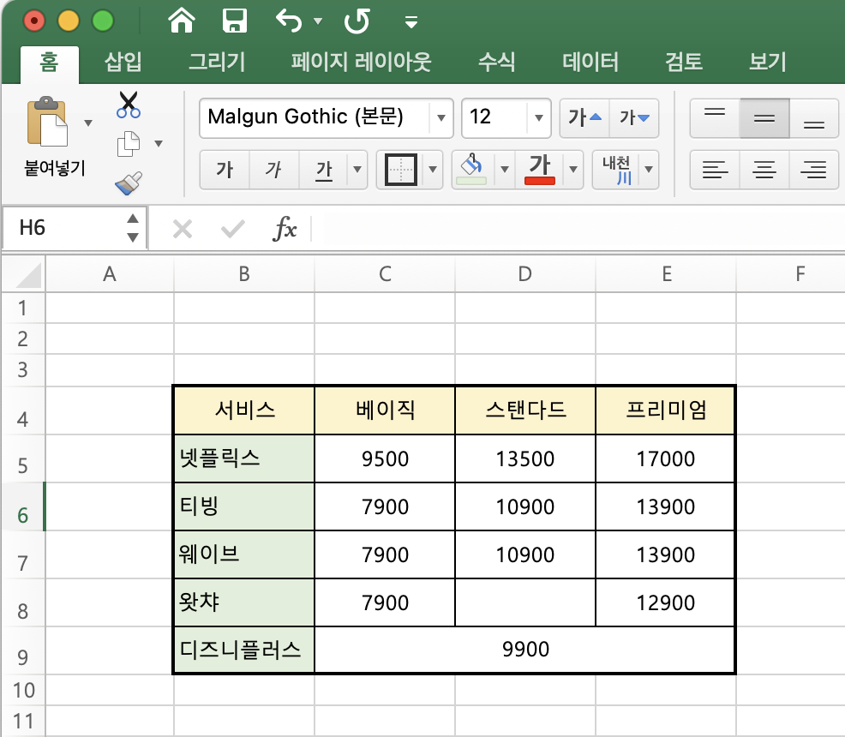Align text to top of cell
Screen dimensions: 845x737
(x=715, y=118)
